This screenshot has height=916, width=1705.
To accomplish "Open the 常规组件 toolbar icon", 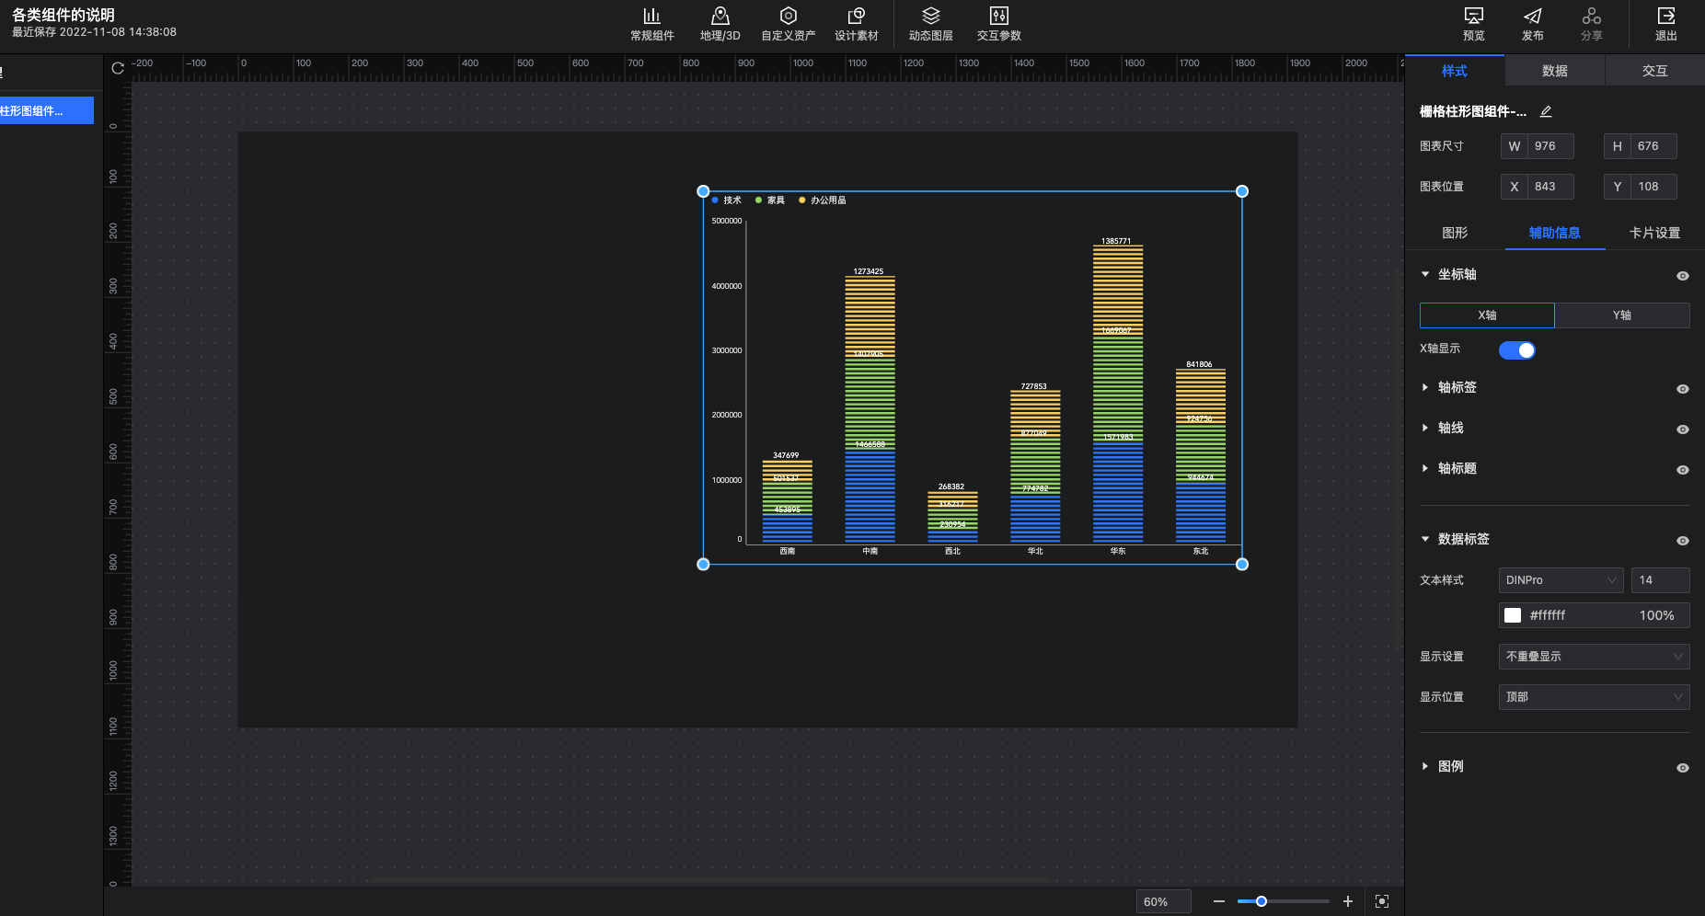I will (651, 24).
